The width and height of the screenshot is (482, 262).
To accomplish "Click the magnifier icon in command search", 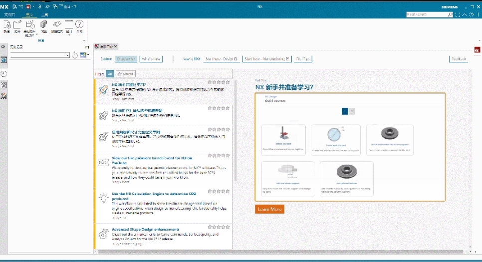I will [450, 14].
